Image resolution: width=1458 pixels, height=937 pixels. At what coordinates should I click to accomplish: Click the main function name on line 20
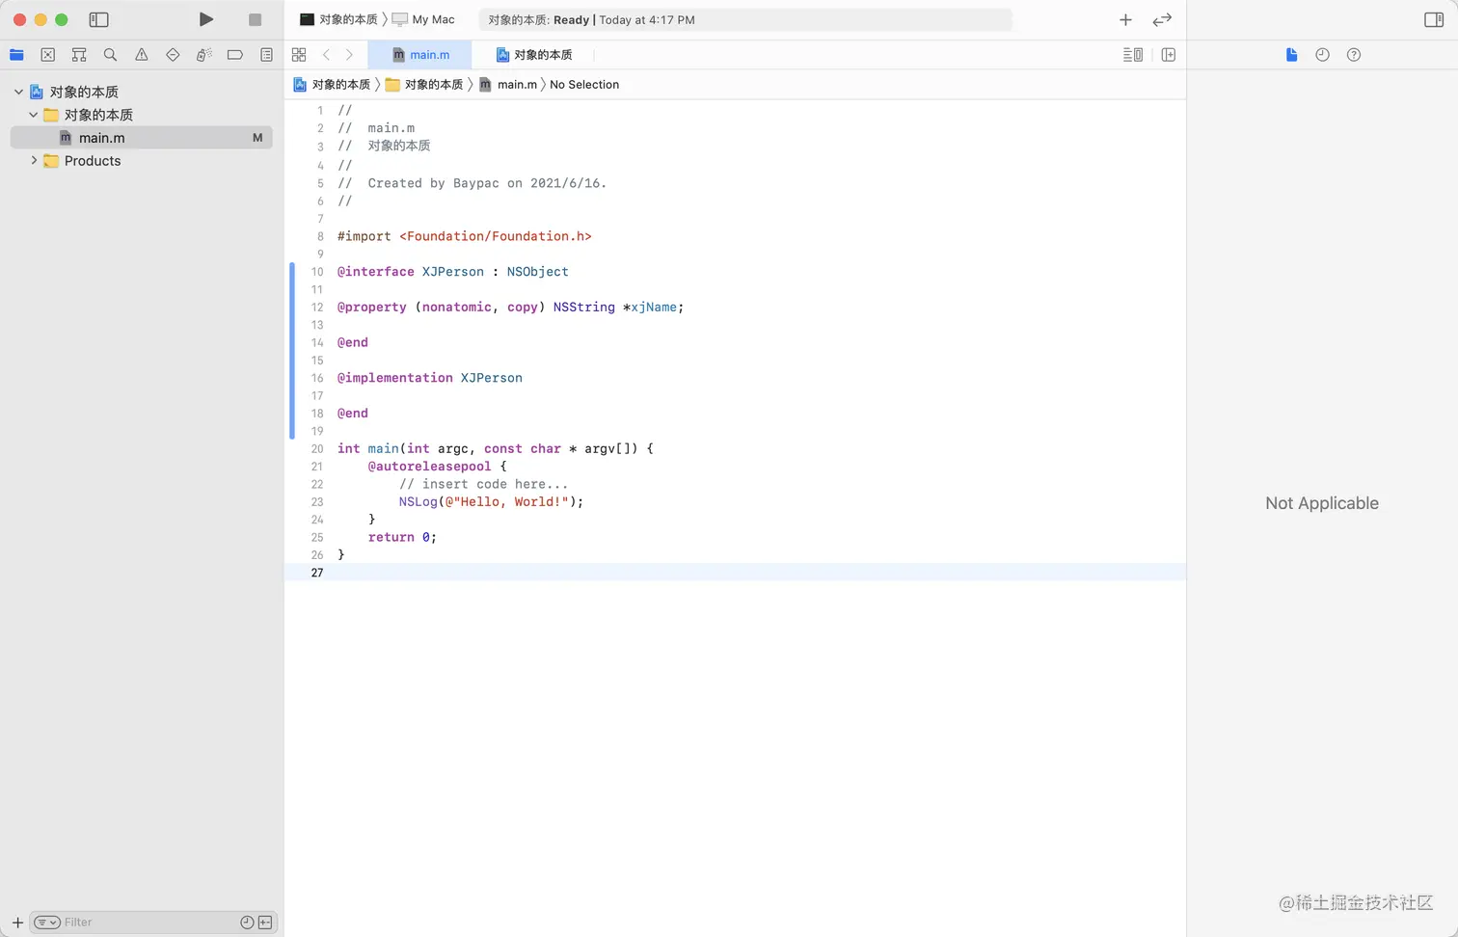pos(383,449)
